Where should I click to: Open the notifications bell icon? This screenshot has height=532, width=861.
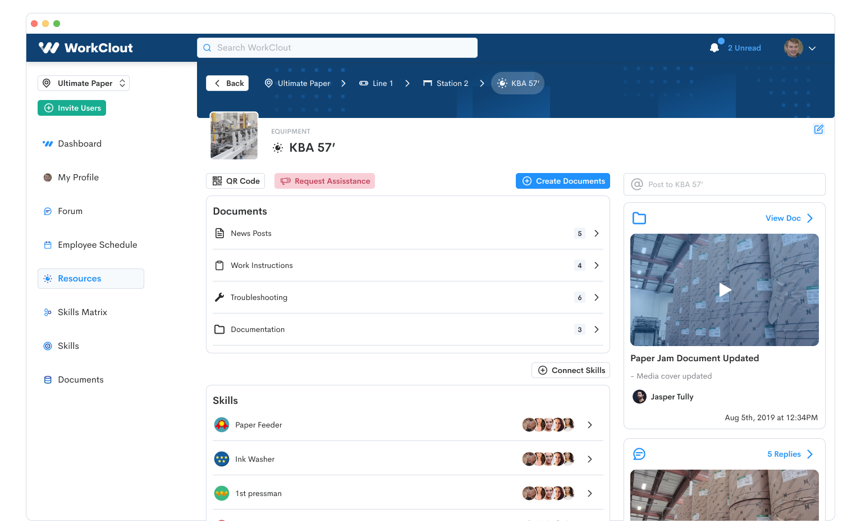pos(714,48)
